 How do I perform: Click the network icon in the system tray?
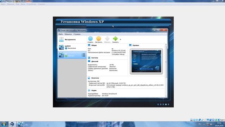208,124
